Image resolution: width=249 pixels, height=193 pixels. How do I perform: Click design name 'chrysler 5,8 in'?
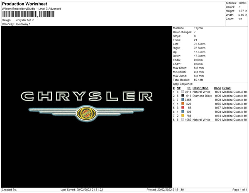(25, 20)
